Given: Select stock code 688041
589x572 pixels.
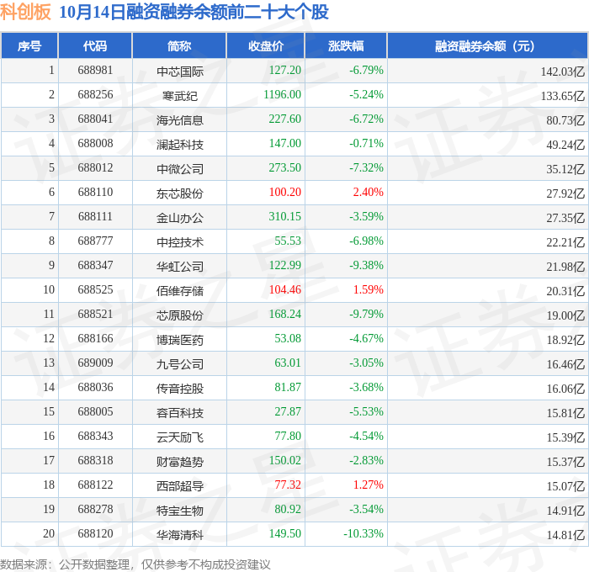Looking at the screenshot, I should (95, 119).
